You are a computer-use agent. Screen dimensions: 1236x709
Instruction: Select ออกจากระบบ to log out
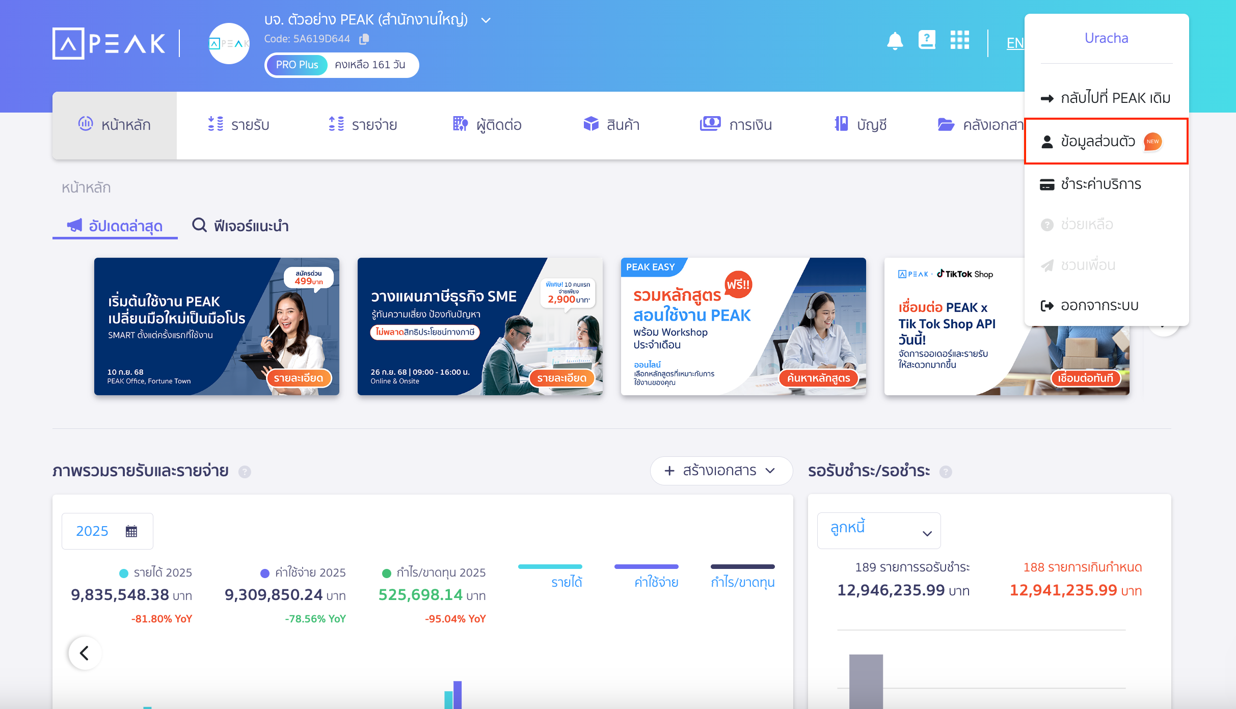click(1107, 306)
